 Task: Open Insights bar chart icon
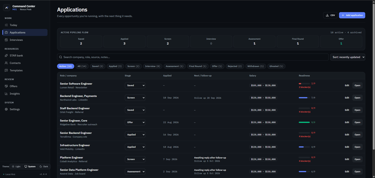[6, 94]
